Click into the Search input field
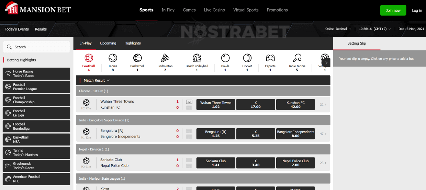The height and width of the screenshot is (190, 426). (36, 47)
